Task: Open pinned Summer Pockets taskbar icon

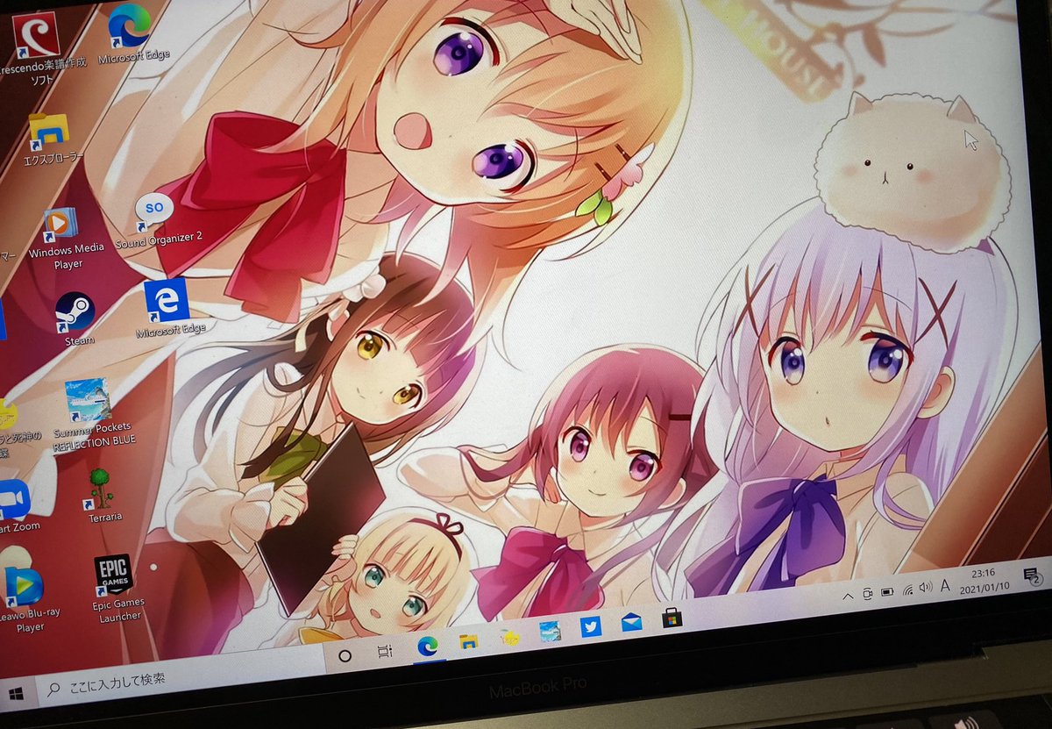Action: [x=550, y=632]
